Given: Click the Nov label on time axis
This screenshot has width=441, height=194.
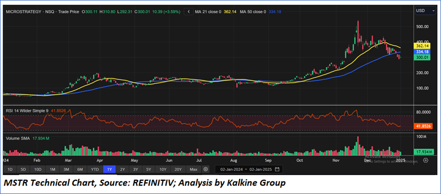Looking at the screenshot, I should pyautogui.click(x=336, y=160).
